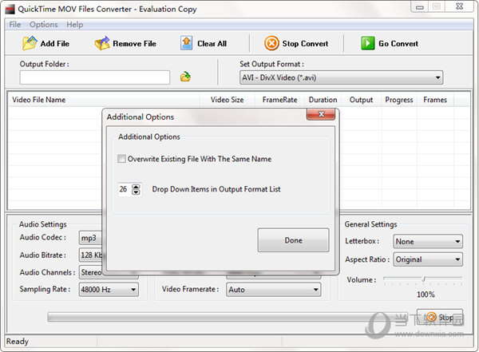
Task: Click the Output Folder text field
Action: click(95, 77)
